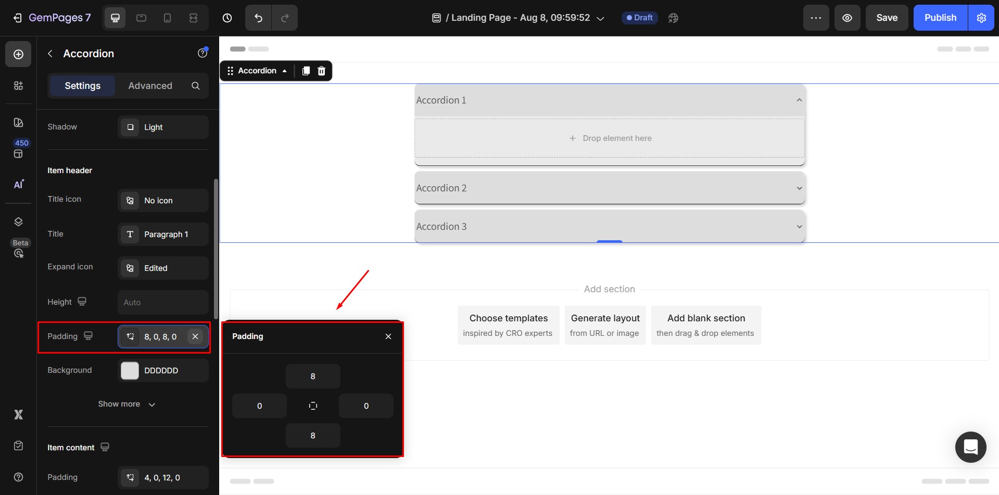
Task: Select mobile preview mode
Action: (x=167, y=17)
